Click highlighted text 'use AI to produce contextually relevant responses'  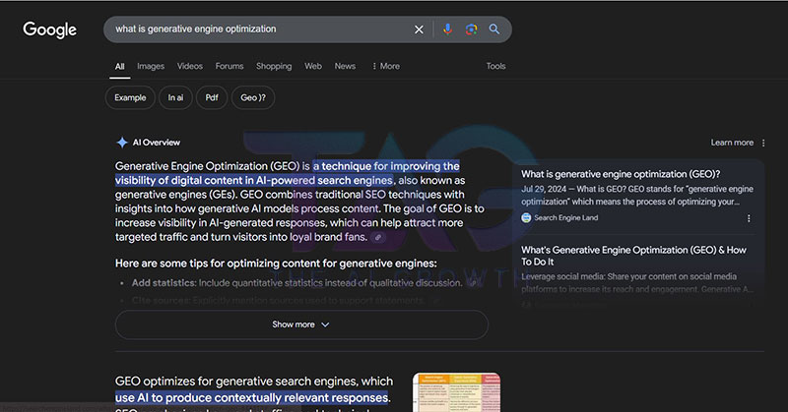pos(252,398)
